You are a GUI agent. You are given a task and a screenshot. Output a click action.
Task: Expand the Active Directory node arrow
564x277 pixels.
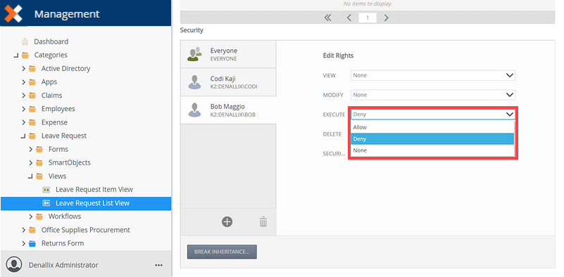23,69
